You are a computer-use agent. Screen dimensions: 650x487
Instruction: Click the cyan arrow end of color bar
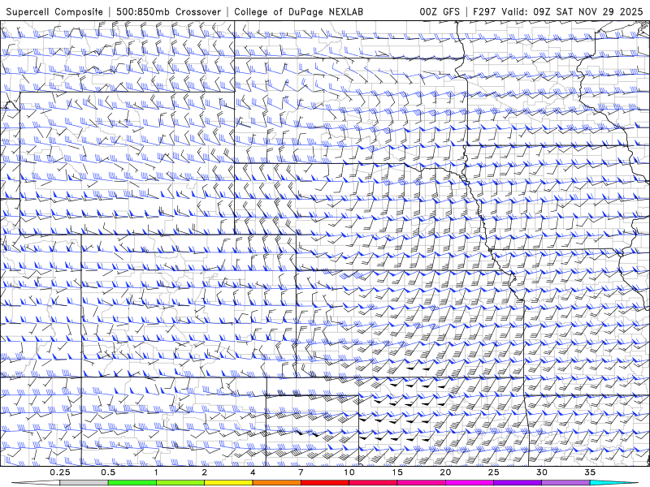614,483
